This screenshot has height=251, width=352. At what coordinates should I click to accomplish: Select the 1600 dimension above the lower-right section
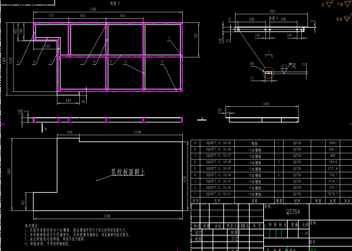(266, 104)
